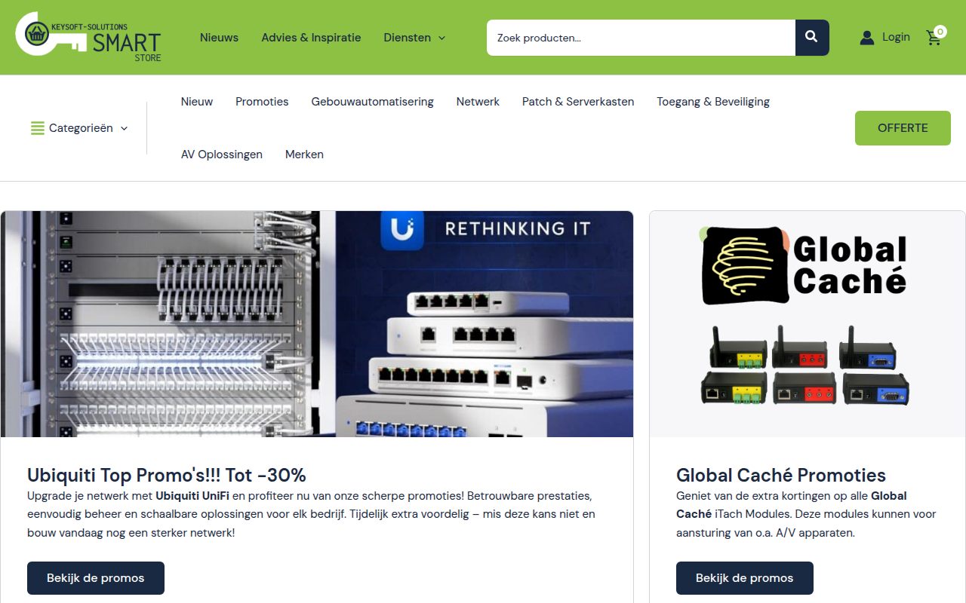The image size is (966, 603).
Task: Go to Patch & Serverkasten
Action: point(578,102)
